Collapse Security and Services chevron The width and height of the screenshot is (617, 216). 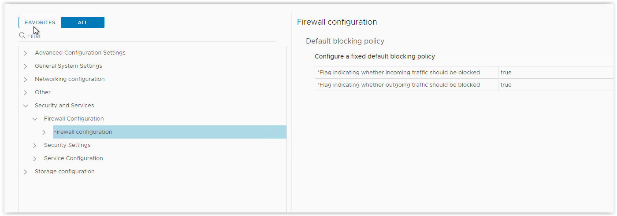tap(26, 106)
